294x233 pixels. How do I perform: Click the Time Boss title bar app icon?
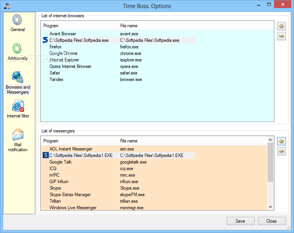coord(7,6)
